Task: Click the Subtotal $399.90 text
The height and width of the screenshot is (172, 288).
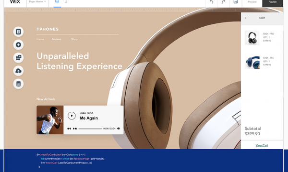Action: [253, 131]
